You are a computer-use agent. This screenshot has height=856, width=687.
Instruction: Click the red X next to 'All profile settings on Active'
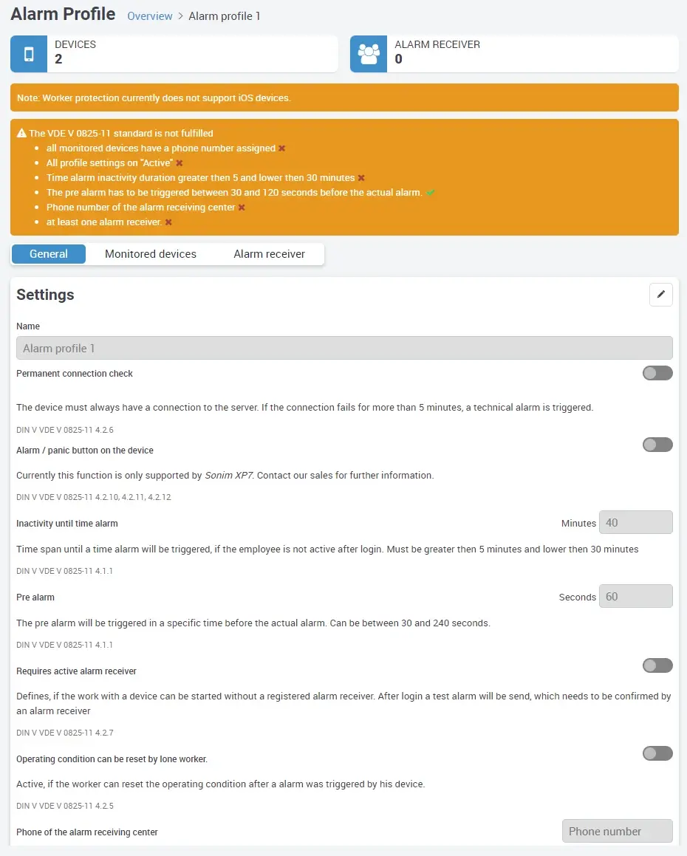tap(178, 162)
